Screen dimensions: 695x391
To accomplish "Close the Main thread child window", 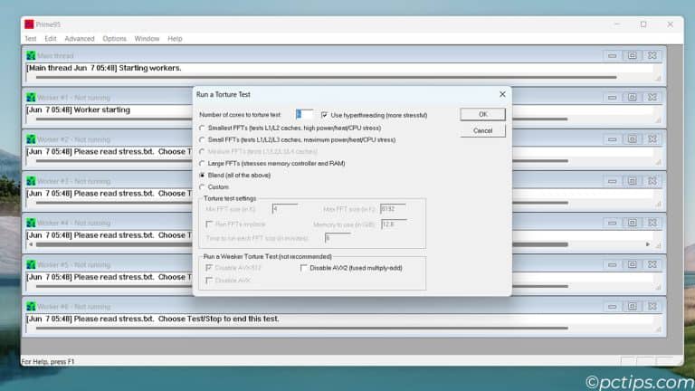I will (x=652, y=55).
